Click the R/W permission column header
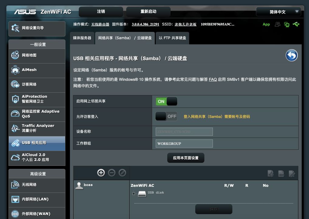Image resolution: width=309 pixels, height=219 pixels. tap(229, 186)
